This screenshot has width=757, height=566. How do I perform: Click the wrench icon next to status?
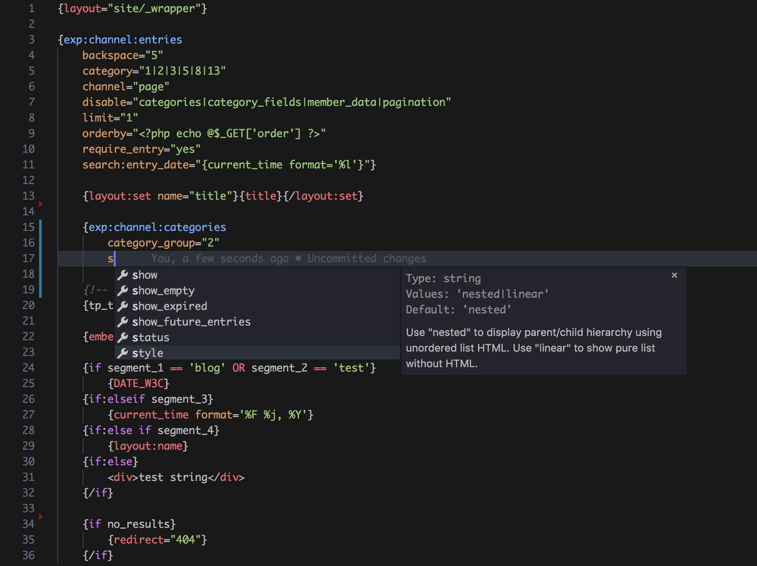pyautogui.click(x=123, y=337)
